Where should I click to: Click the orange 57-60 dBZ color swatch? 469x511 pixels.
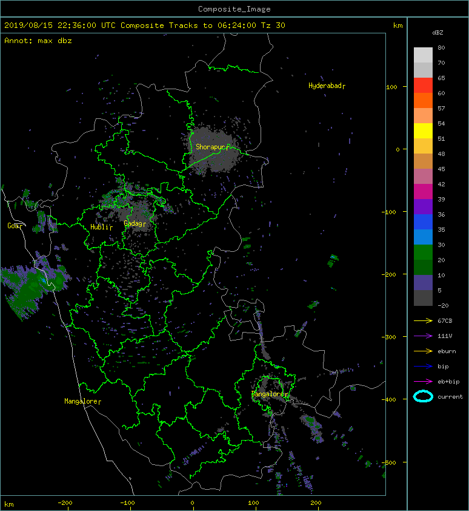pos(423,101)
